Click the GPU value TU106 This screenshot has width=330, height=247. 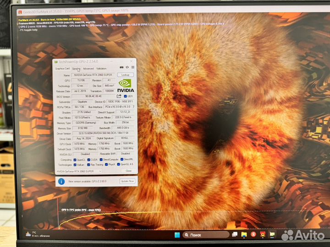(x=81, y=81)
